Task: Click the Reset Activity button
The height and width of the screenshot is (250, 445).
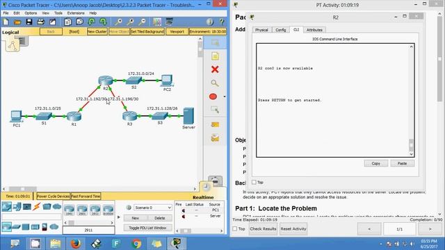Action: pos(293,228)
